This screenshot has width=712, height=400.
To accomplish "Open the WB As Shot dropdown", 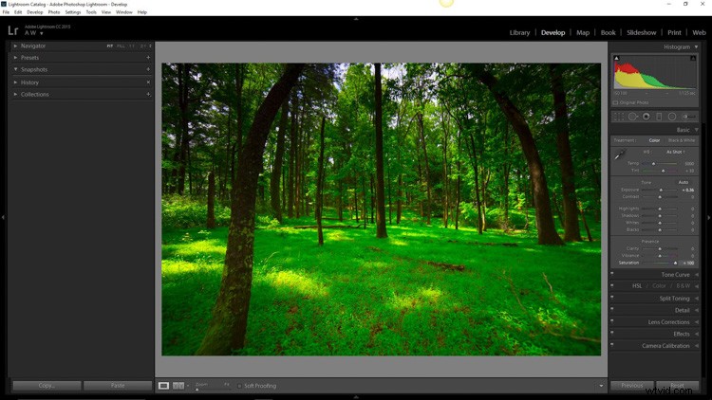I will pos(675,152).
